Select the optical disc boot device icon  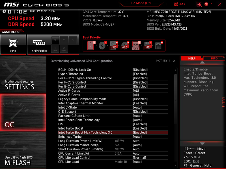pyautogui.click(x=102, y=45)
